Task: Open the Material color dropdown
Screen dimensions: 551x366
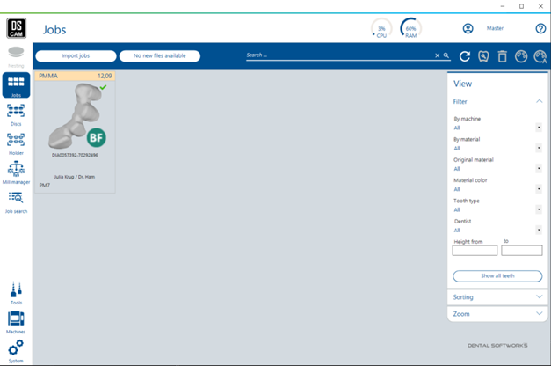Action: click(x=497, y=189)
